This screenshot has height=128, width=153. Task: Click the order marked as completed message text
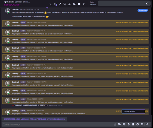tap(67, 12)
